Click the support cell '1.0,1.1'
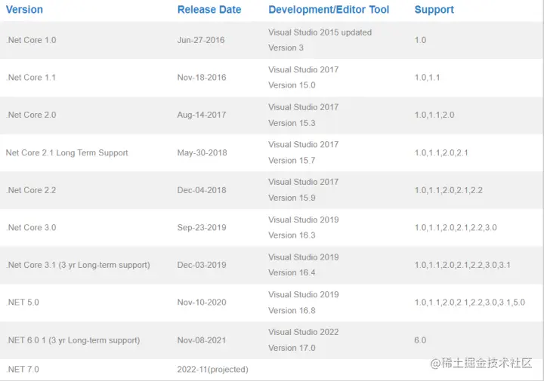The height and width of the screenshot is (381, 544). click(428, 78)
